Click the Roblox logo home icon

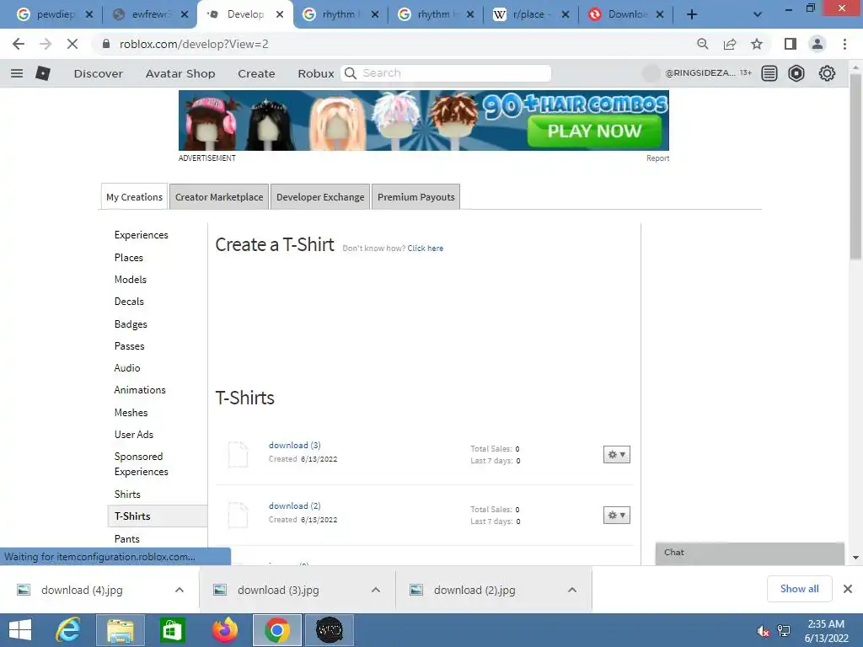point(43,73)
